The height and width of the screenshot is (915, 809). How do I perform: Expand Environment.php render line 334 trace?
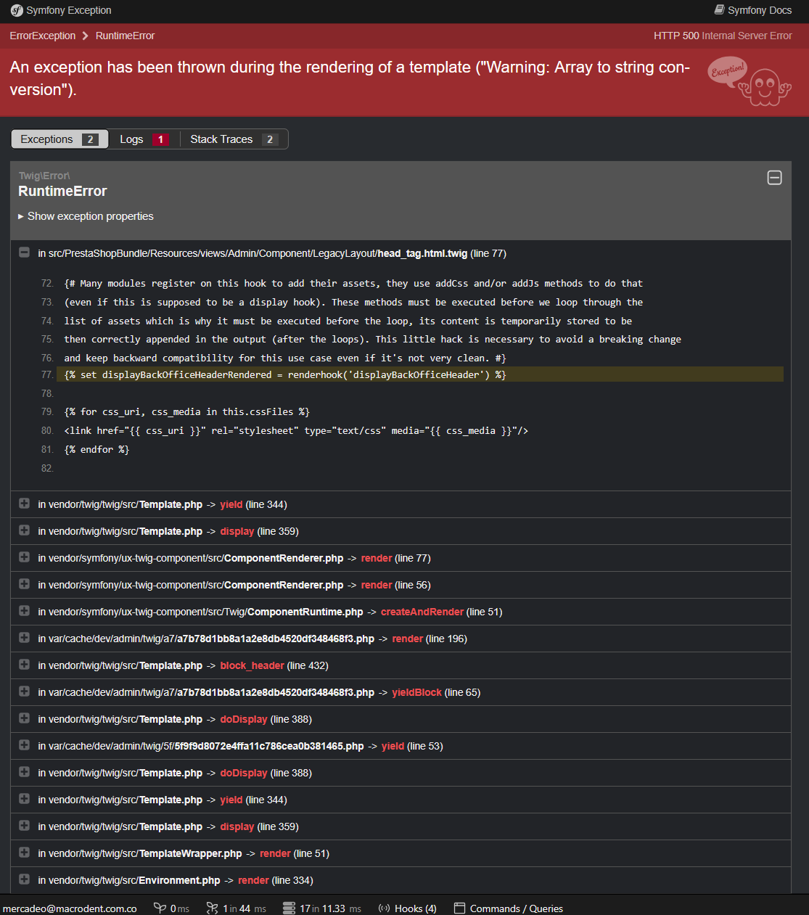[24, 879]
